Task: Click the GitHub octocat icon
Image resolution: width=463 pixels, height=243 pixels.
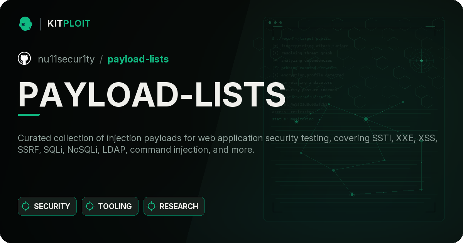Action: click(x=24, y=59)
